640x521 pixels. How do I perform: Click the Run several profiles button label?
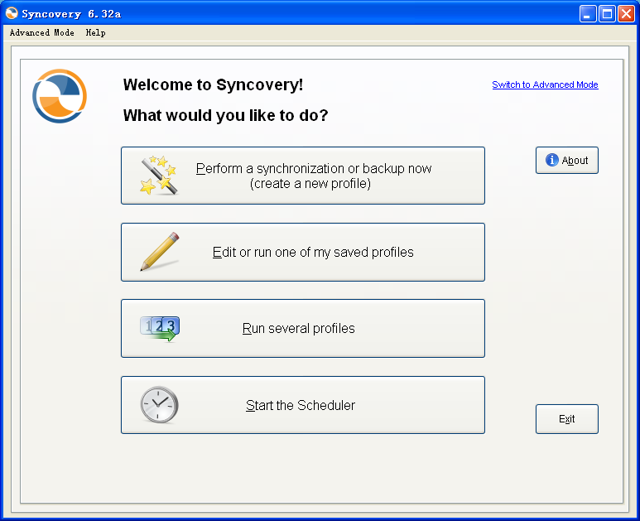(x=298, y=328)
